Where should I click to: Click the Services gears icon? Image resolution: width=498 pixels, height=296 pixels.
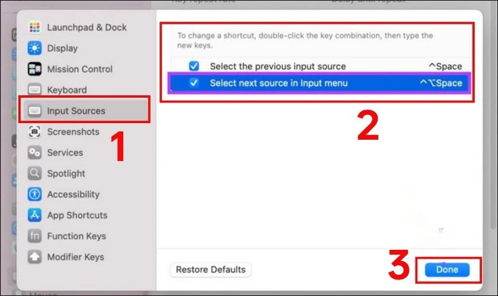click(x=34, y=153)
